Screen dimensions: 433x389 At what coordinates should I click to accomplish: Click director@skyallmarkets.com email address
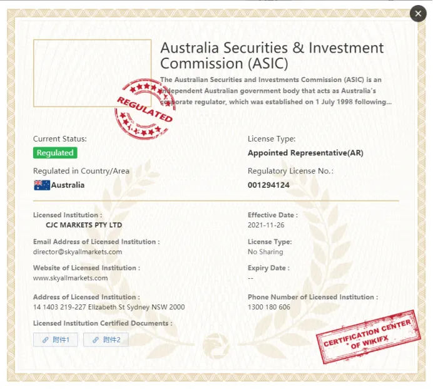pyautogui.click(x=78, y=252)
